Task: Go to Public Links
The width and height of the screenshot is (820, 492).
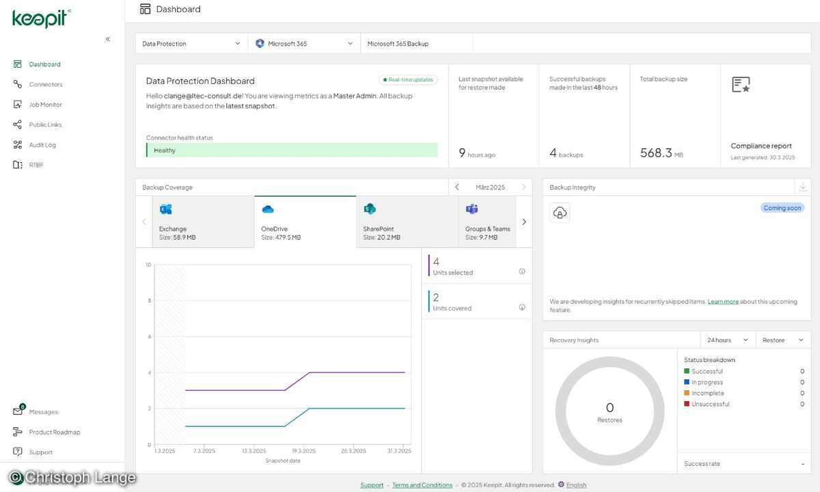Action: point(45,124)
